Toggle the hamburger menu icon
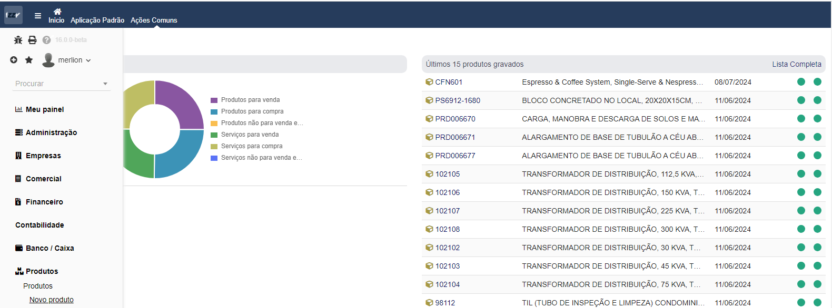This screenshot has height=308, width=832. tap(38, 16)
